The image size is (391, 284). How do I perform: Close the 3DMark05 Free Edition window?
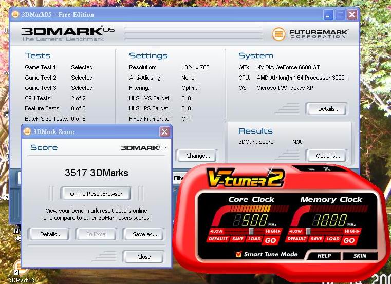pyautogui.click(x=352, y=15)
